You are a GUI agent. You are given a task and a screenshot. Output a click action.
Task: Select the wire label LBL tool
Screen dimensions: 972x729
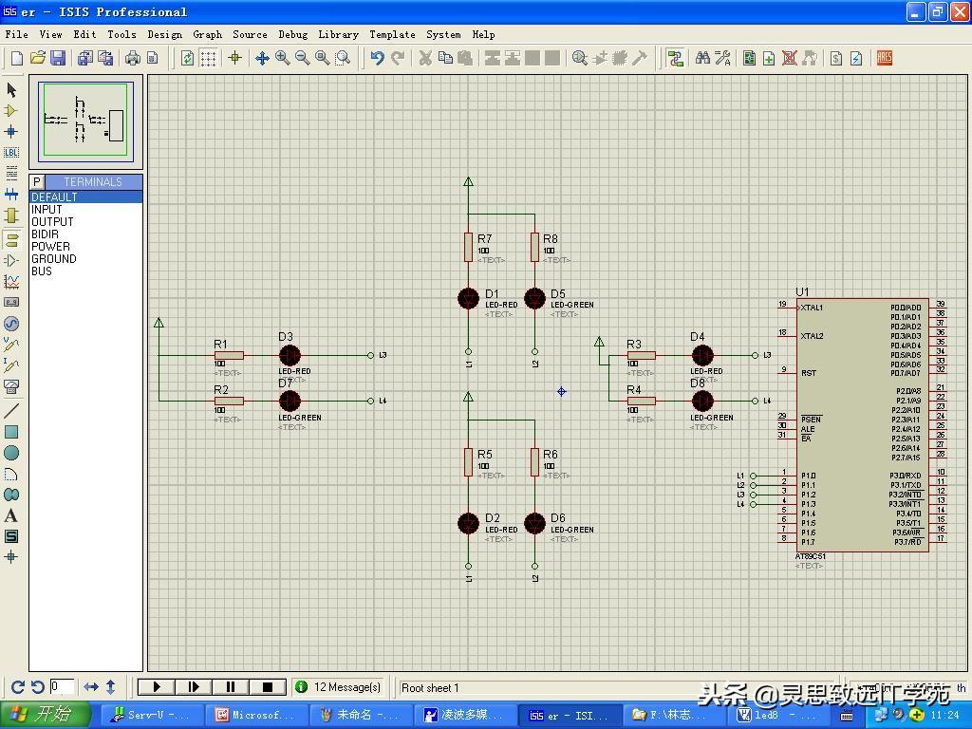(11, 152)
